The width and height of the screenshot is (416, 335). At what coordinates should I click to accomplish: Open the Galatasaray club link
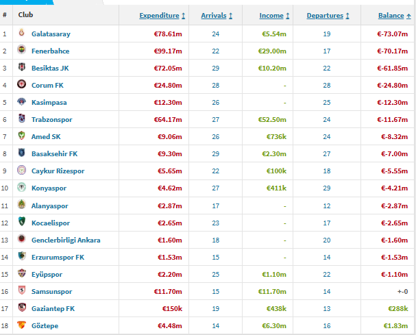tap(51, 34)
